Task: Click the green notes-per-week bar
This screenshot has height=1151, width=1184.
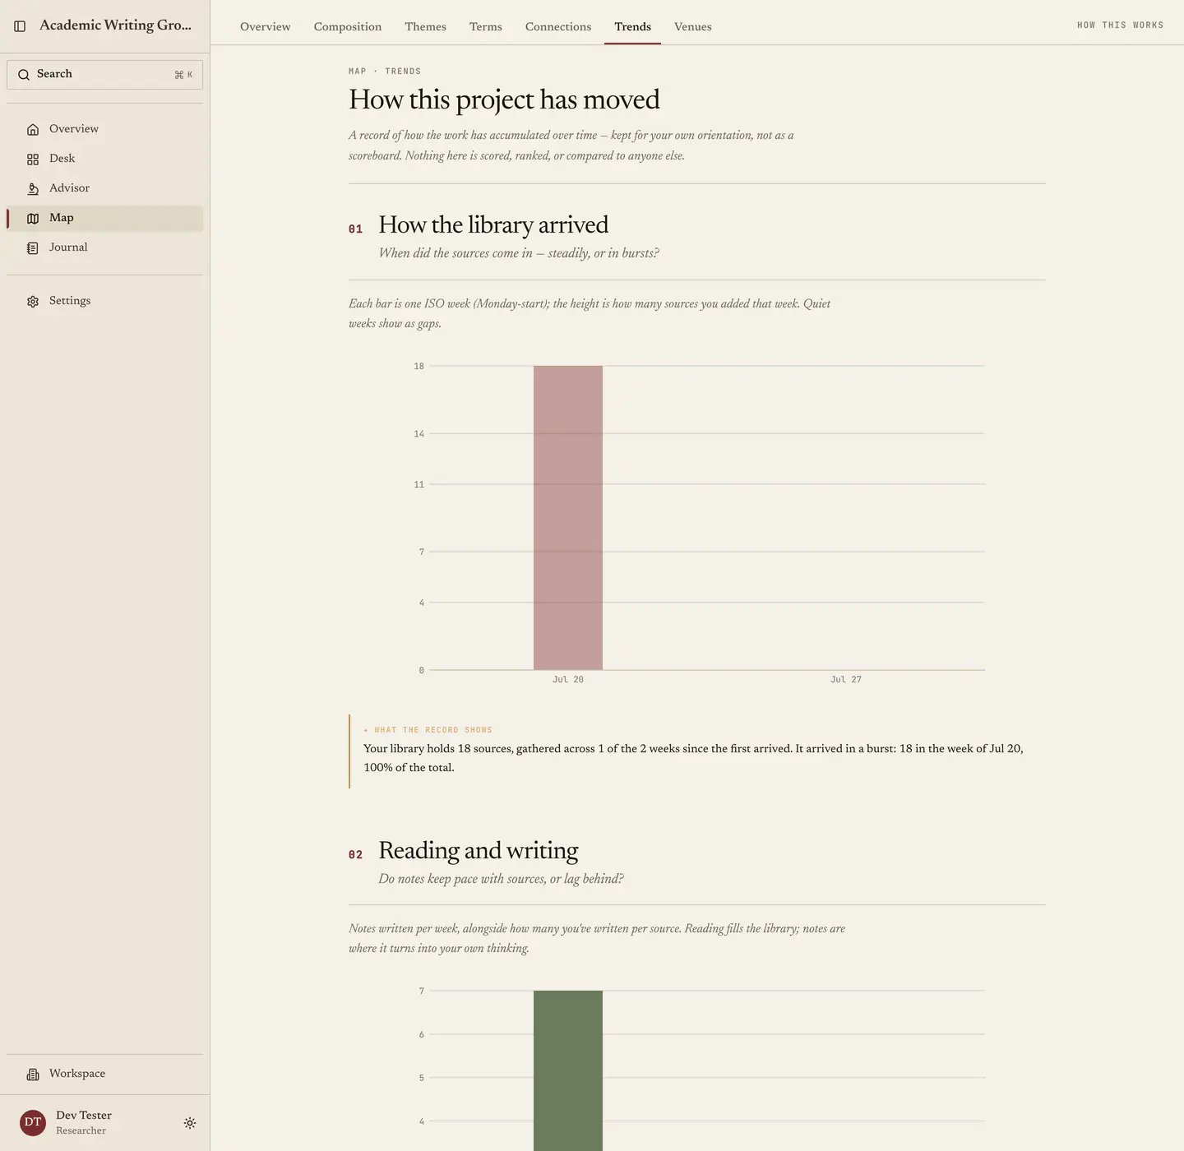Action: point(568,1070)
